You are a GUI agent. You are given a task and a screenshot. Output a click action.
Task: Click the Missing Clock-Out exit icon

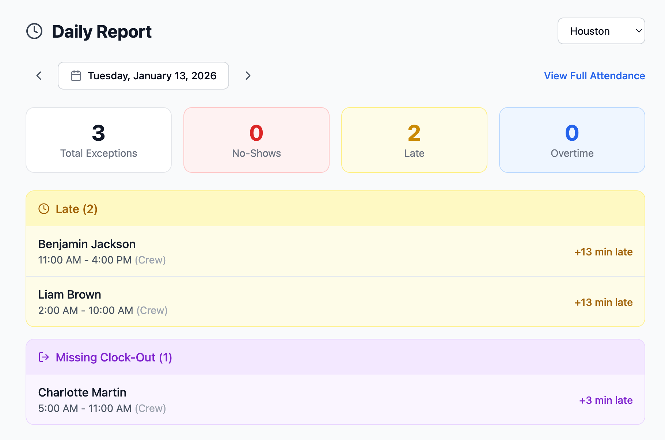pyautogui.click(x=44, y=357)
